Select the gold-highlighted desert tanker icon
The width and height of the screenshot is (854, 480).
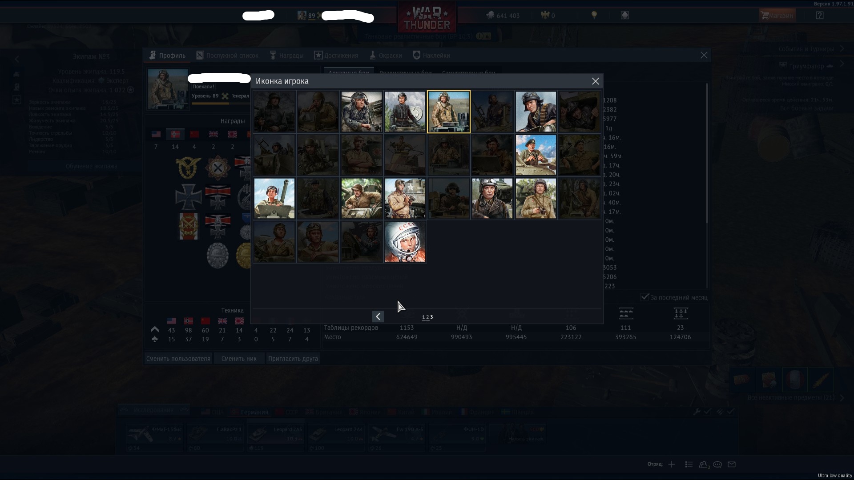[x=448, y=112]
